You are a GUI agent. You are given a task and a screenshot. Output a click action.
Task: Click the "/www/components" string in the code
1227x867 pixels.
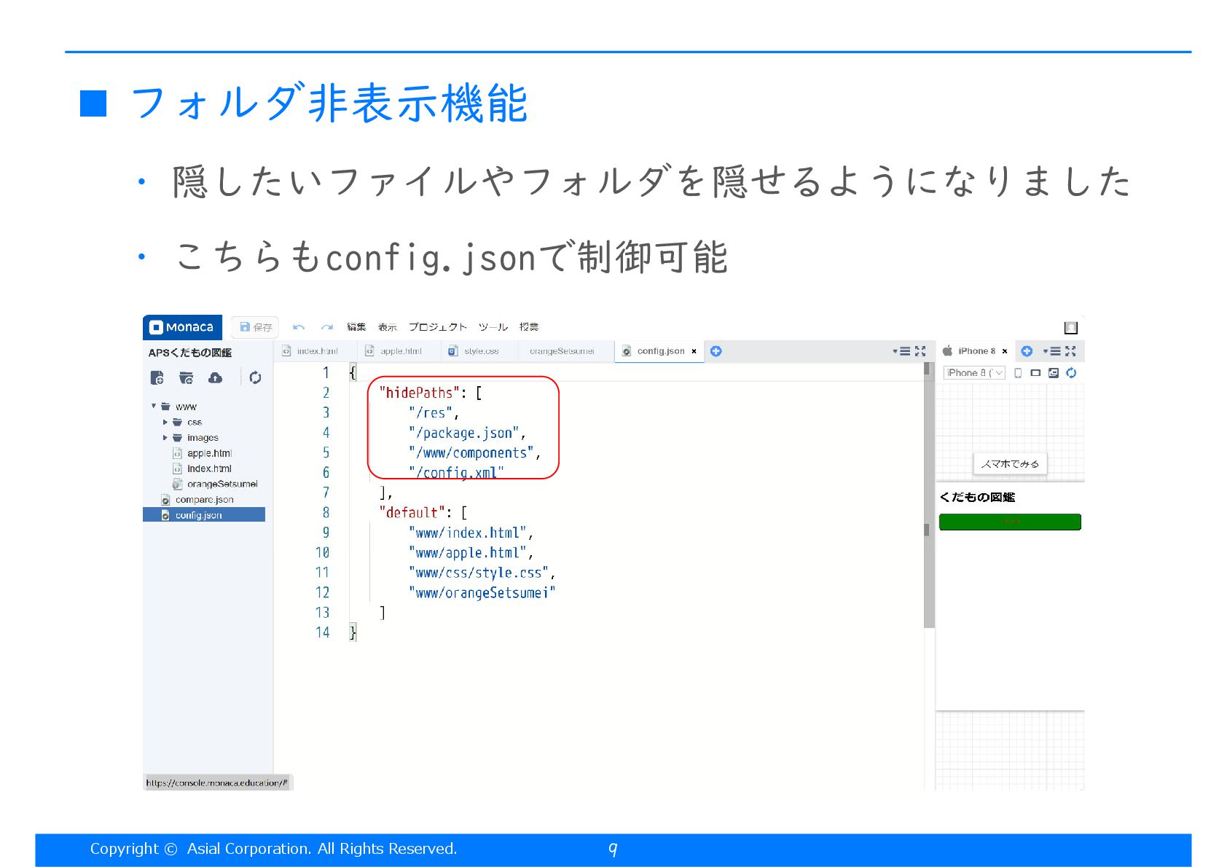(x=471, y=453)
